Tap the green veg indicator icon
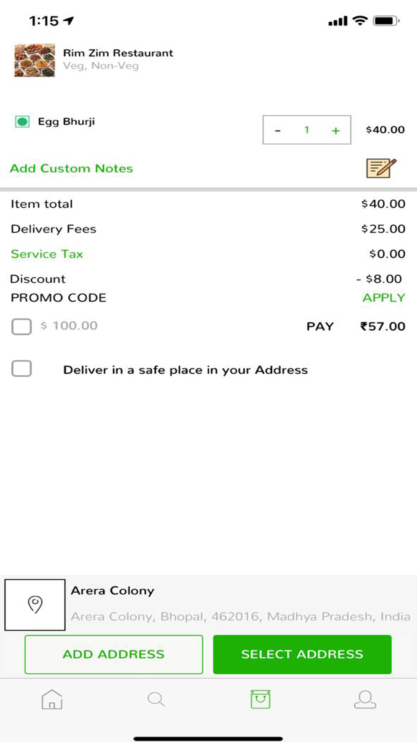The height and width of the screenshot is (742, 417). coord(22,121)
